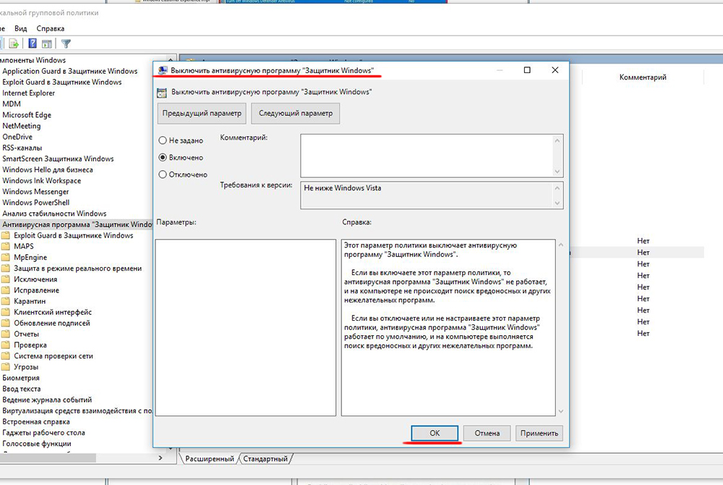The image size is (723, 485).
Task: Click the MpEngine folder icon
Action: pos(7,257)
